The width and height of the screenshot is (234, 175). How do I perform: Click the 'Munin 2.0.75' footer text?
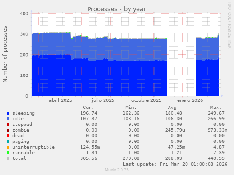[117, 170]
